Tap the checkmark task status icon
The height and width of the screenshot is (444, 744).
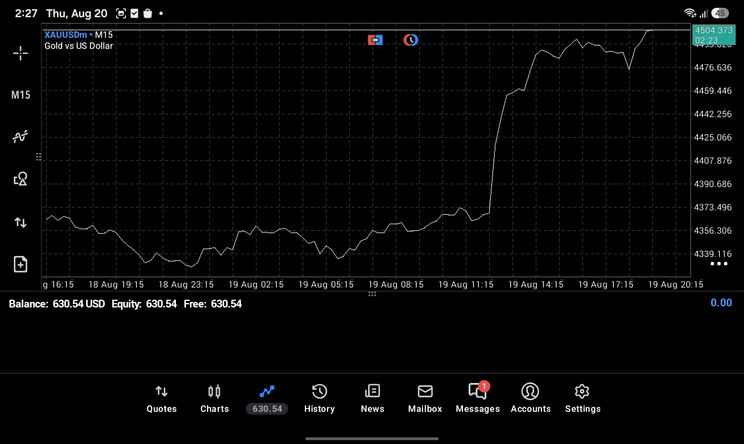134,13
